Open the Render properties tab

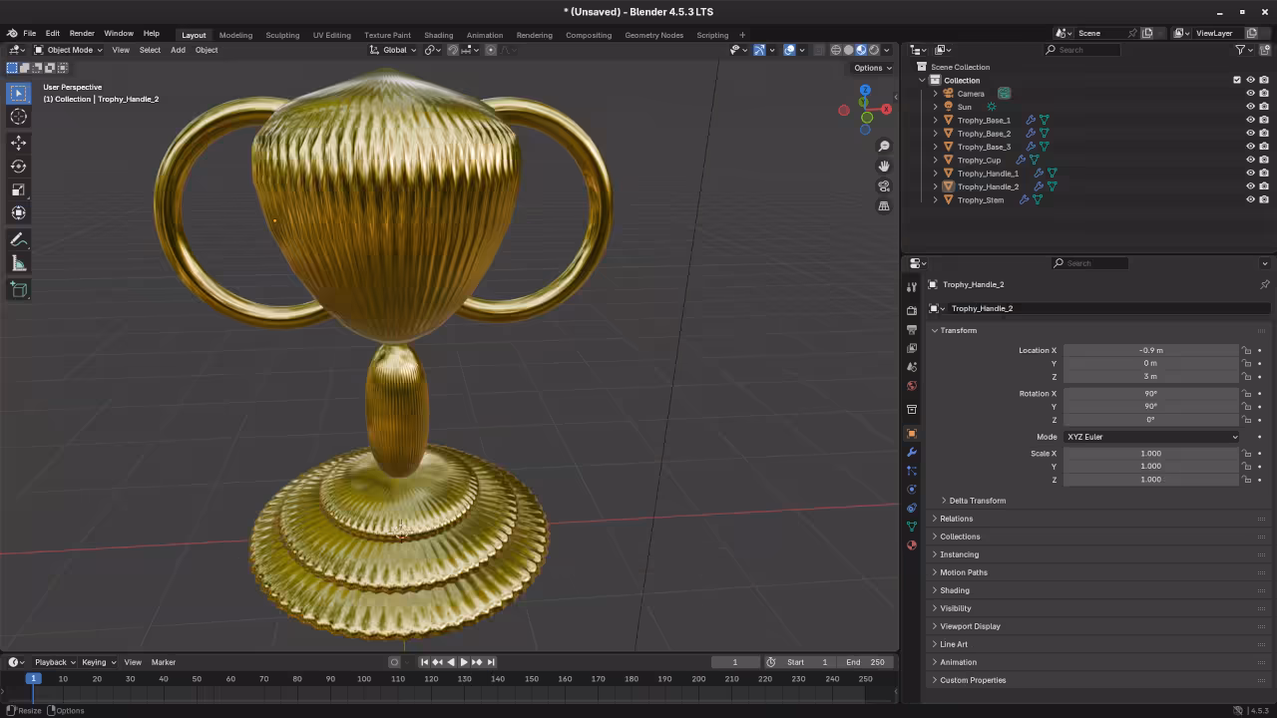(911, 310)
